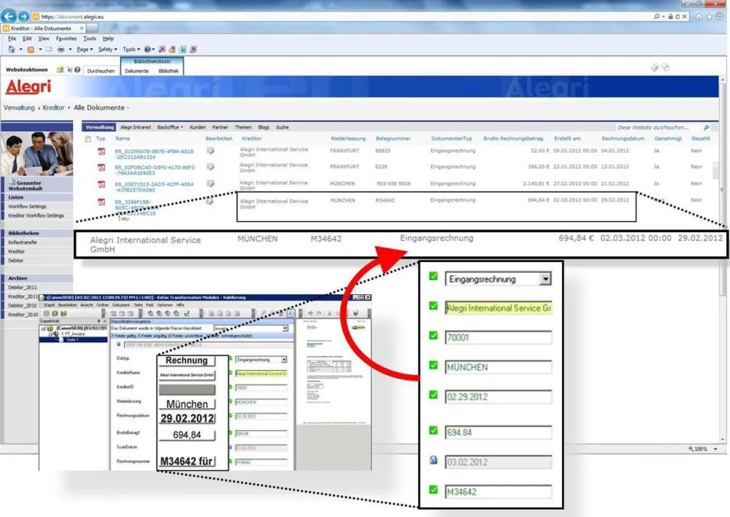Toggle the green checkmark beside the 694.84 field
The height and width of the screenshot is (517, 730).
(x=433, y=430)
